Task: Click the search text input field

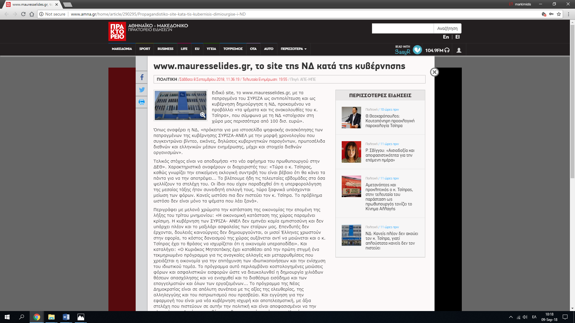Action: click(402, 28)
